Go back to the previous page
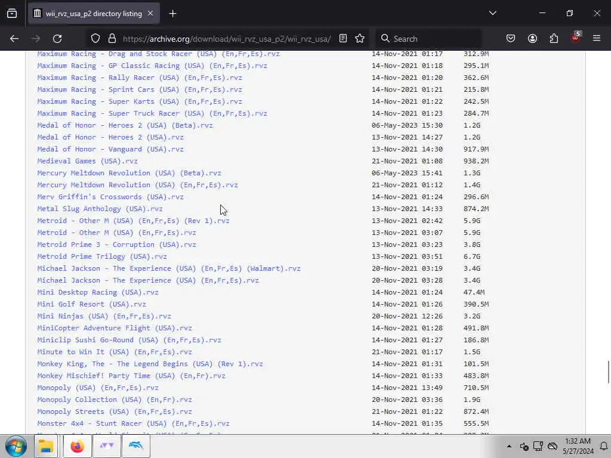The width and height of the screenshot is (611, 458). [14, 39]
